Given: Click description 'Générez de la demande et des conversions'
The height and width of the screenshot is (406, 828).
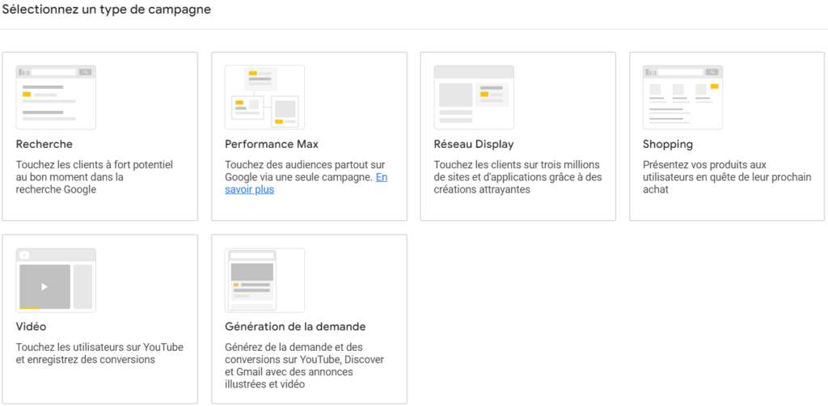Looking at the screenshot, I should [x=305, y=366].
